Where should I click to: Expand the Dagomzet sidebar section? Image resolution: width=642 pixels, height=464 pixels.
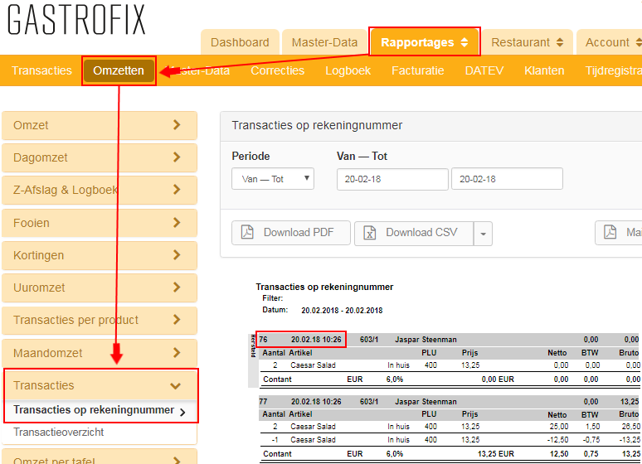tap(100, 157)
